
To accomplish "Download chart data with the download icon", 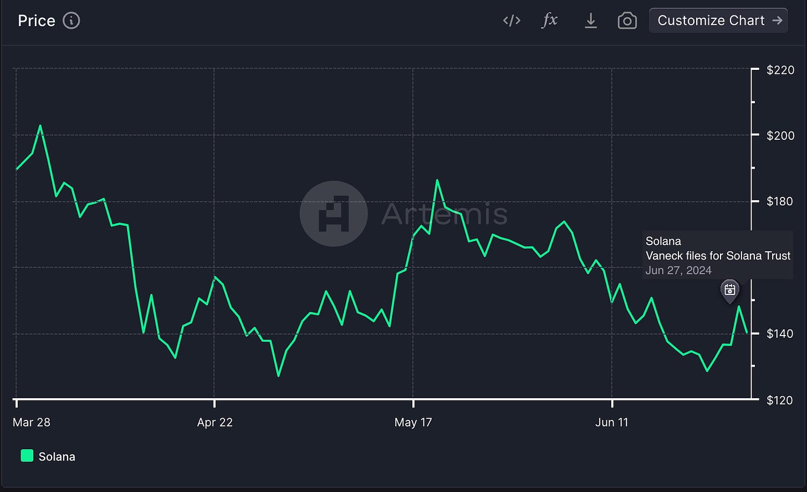I will (591, 21).
